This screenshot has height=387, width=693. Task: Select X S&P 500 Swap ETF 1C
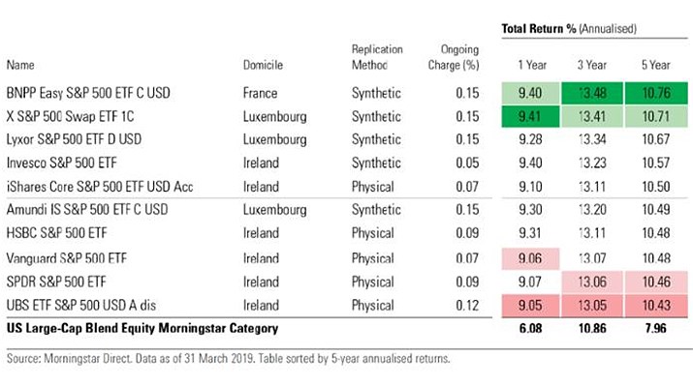tap(65, 117)
